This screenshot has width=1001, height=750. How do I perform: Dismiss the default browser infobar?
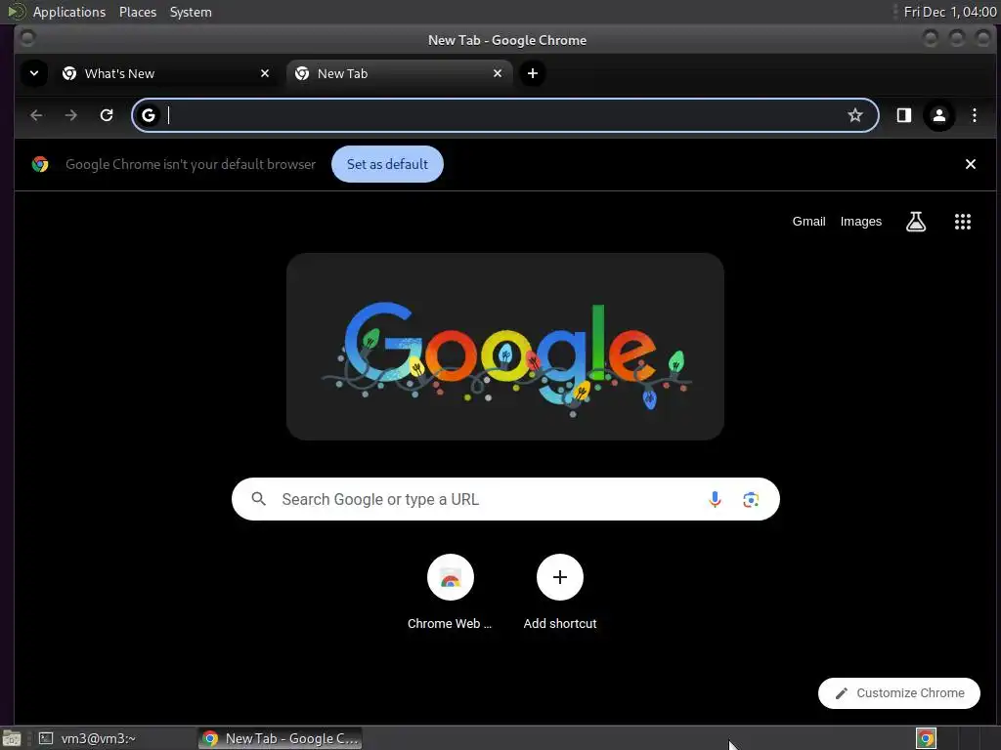tap(971, 164)
